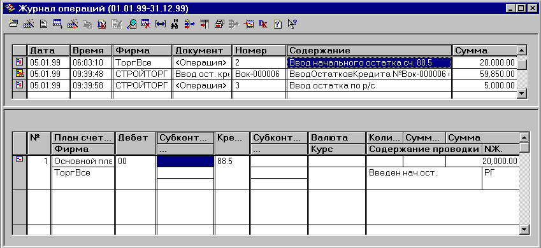
Task: Click the second DK icon near help
Action: [x=263, y=24]
